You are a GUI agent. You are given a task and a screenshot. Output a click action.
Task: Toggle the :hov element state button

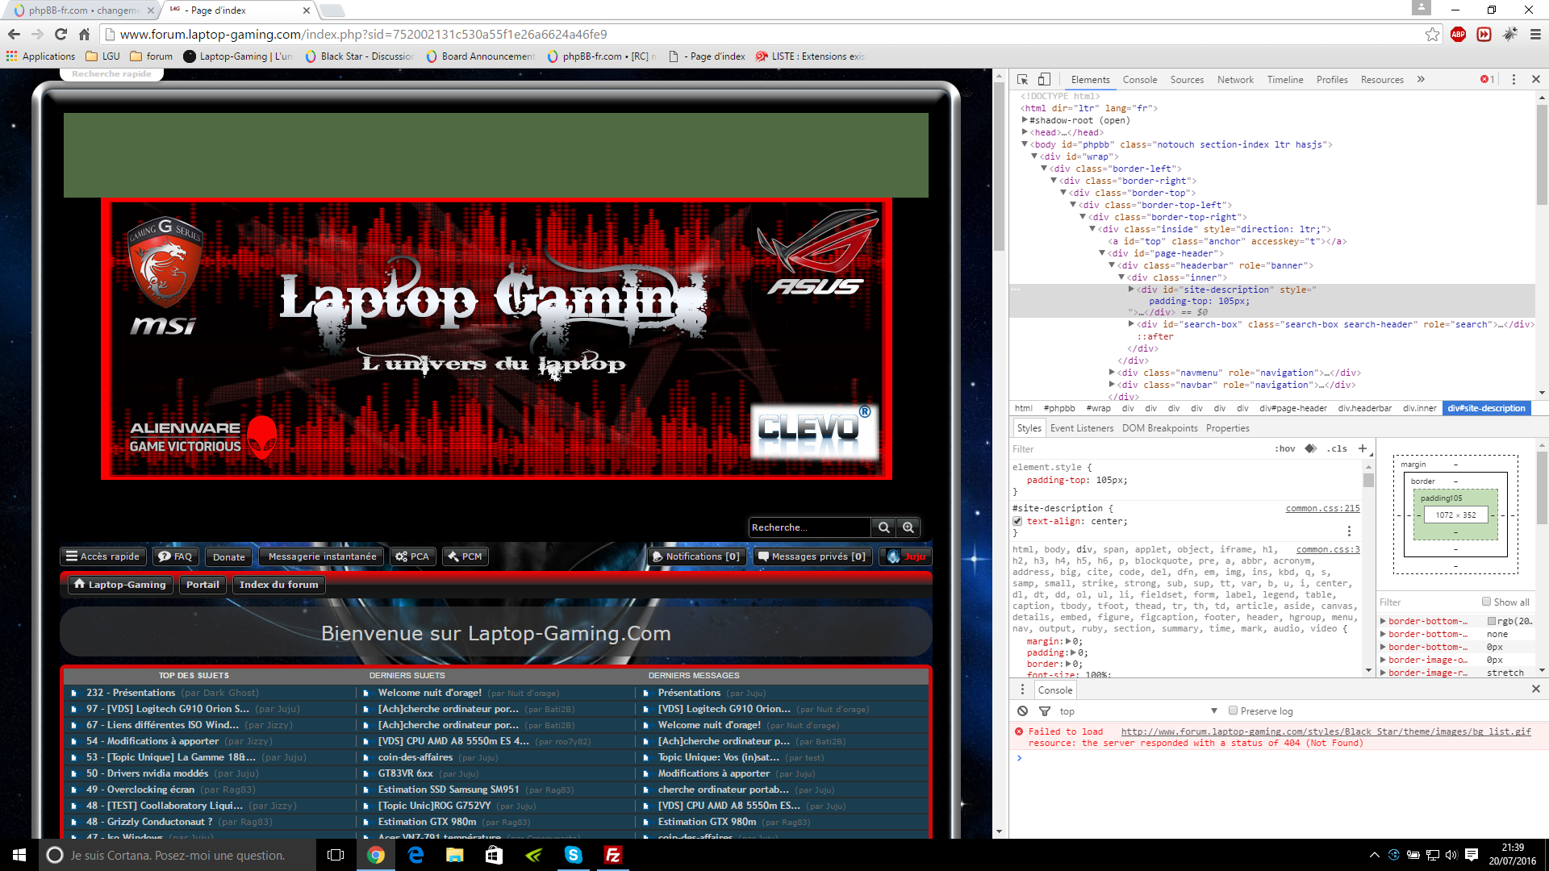tap(1284, 448)
